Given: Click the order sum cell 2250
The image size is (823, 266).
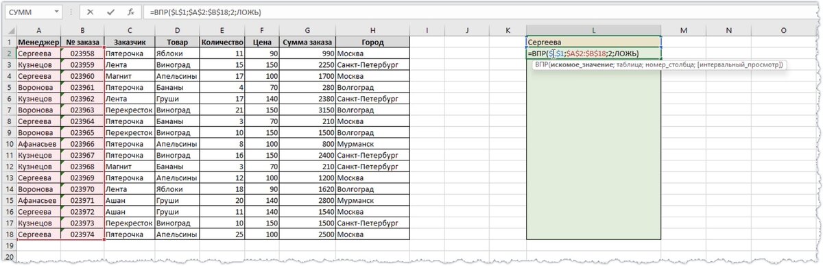Looking at the screenshot, I should [307, 65].
